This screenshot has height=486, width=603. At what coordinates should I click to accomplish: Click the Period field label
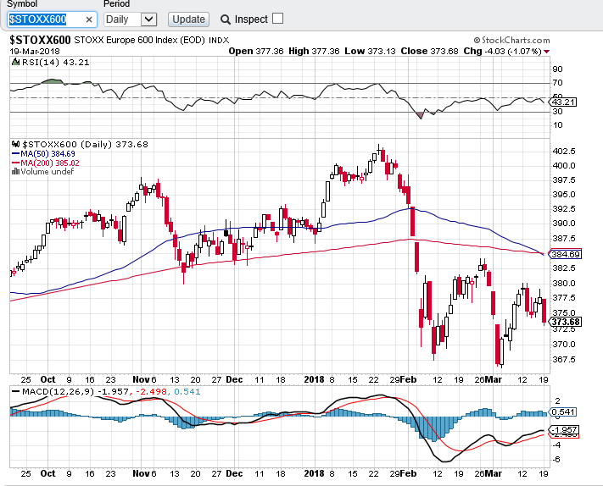[116, 4]
